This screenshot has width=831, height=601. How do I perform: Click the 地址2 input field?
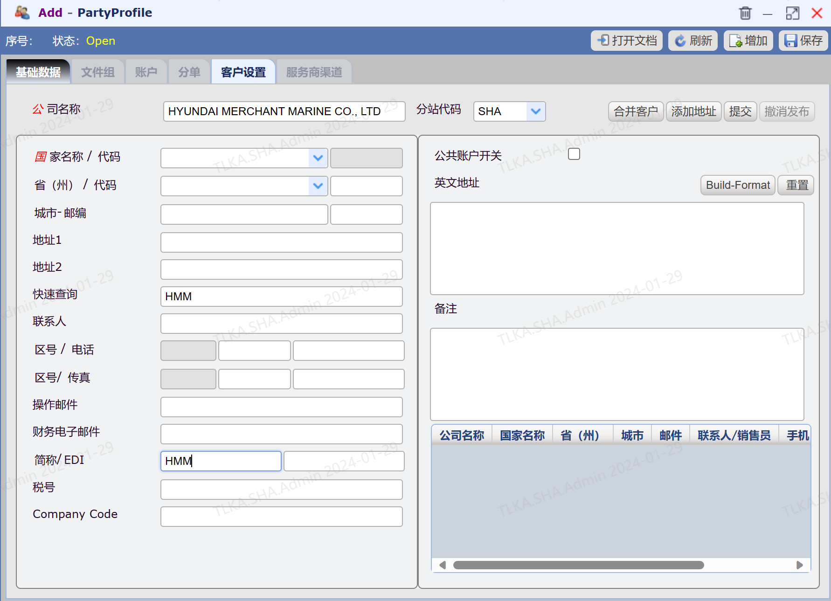[x=282, y=269]
